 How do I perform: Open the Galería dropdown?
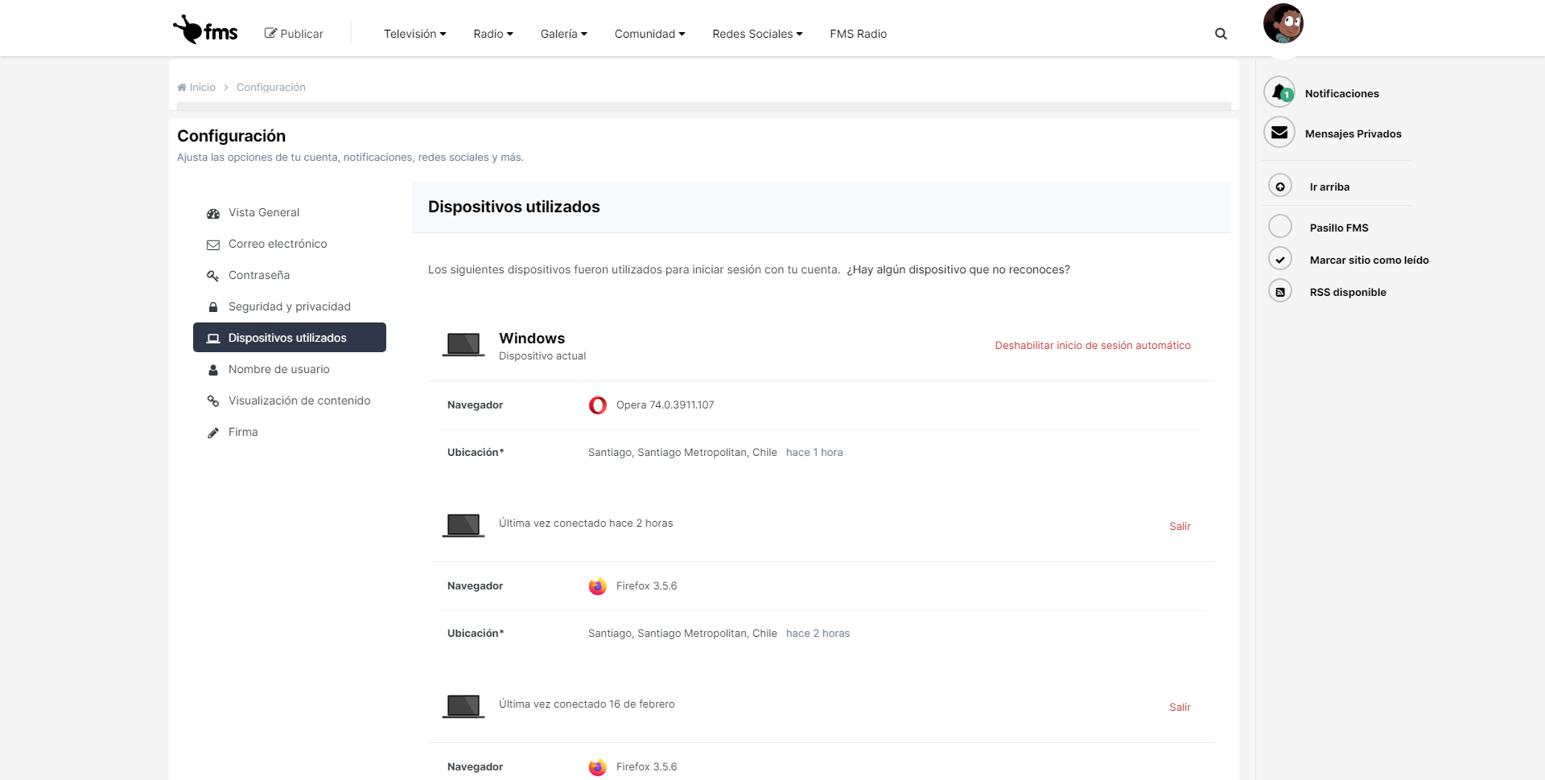[563, 34]
